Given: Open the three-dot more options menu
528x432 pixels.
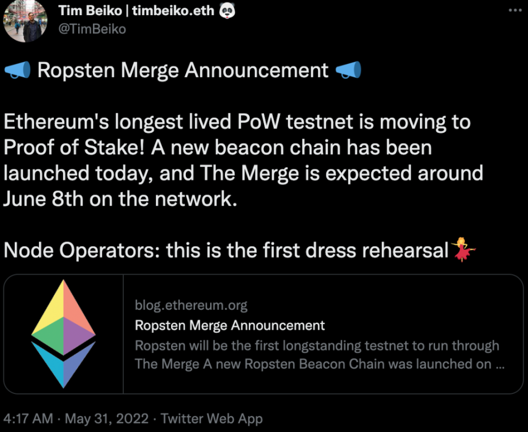Looking at the screenshot, I should pos(515,10).
